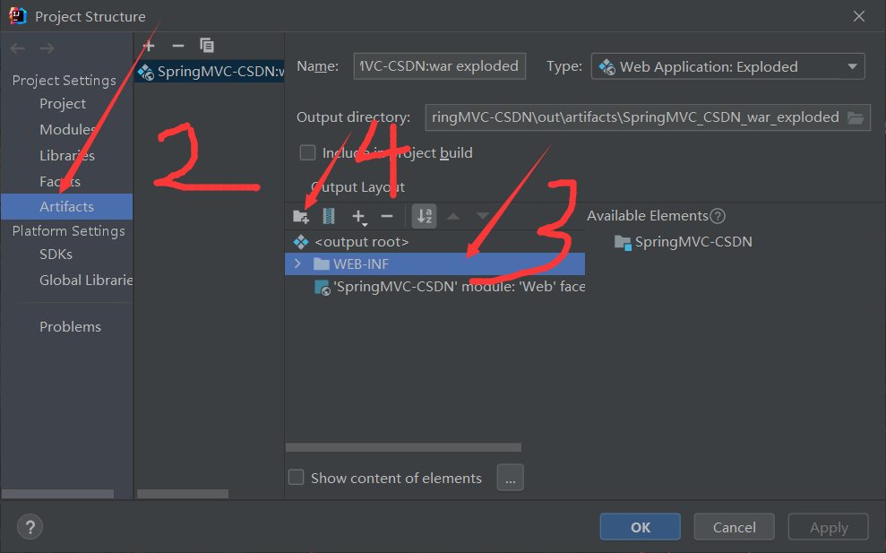Enable Include in project build checkbox
Viewport: 886px width, 553px height.
click(x=307, y=152)
